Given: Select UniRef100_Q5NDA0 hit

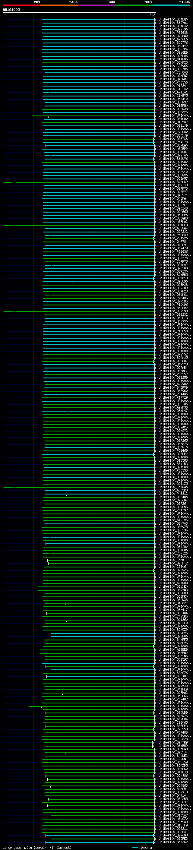Looking at the screenshot, I should 173,146.
